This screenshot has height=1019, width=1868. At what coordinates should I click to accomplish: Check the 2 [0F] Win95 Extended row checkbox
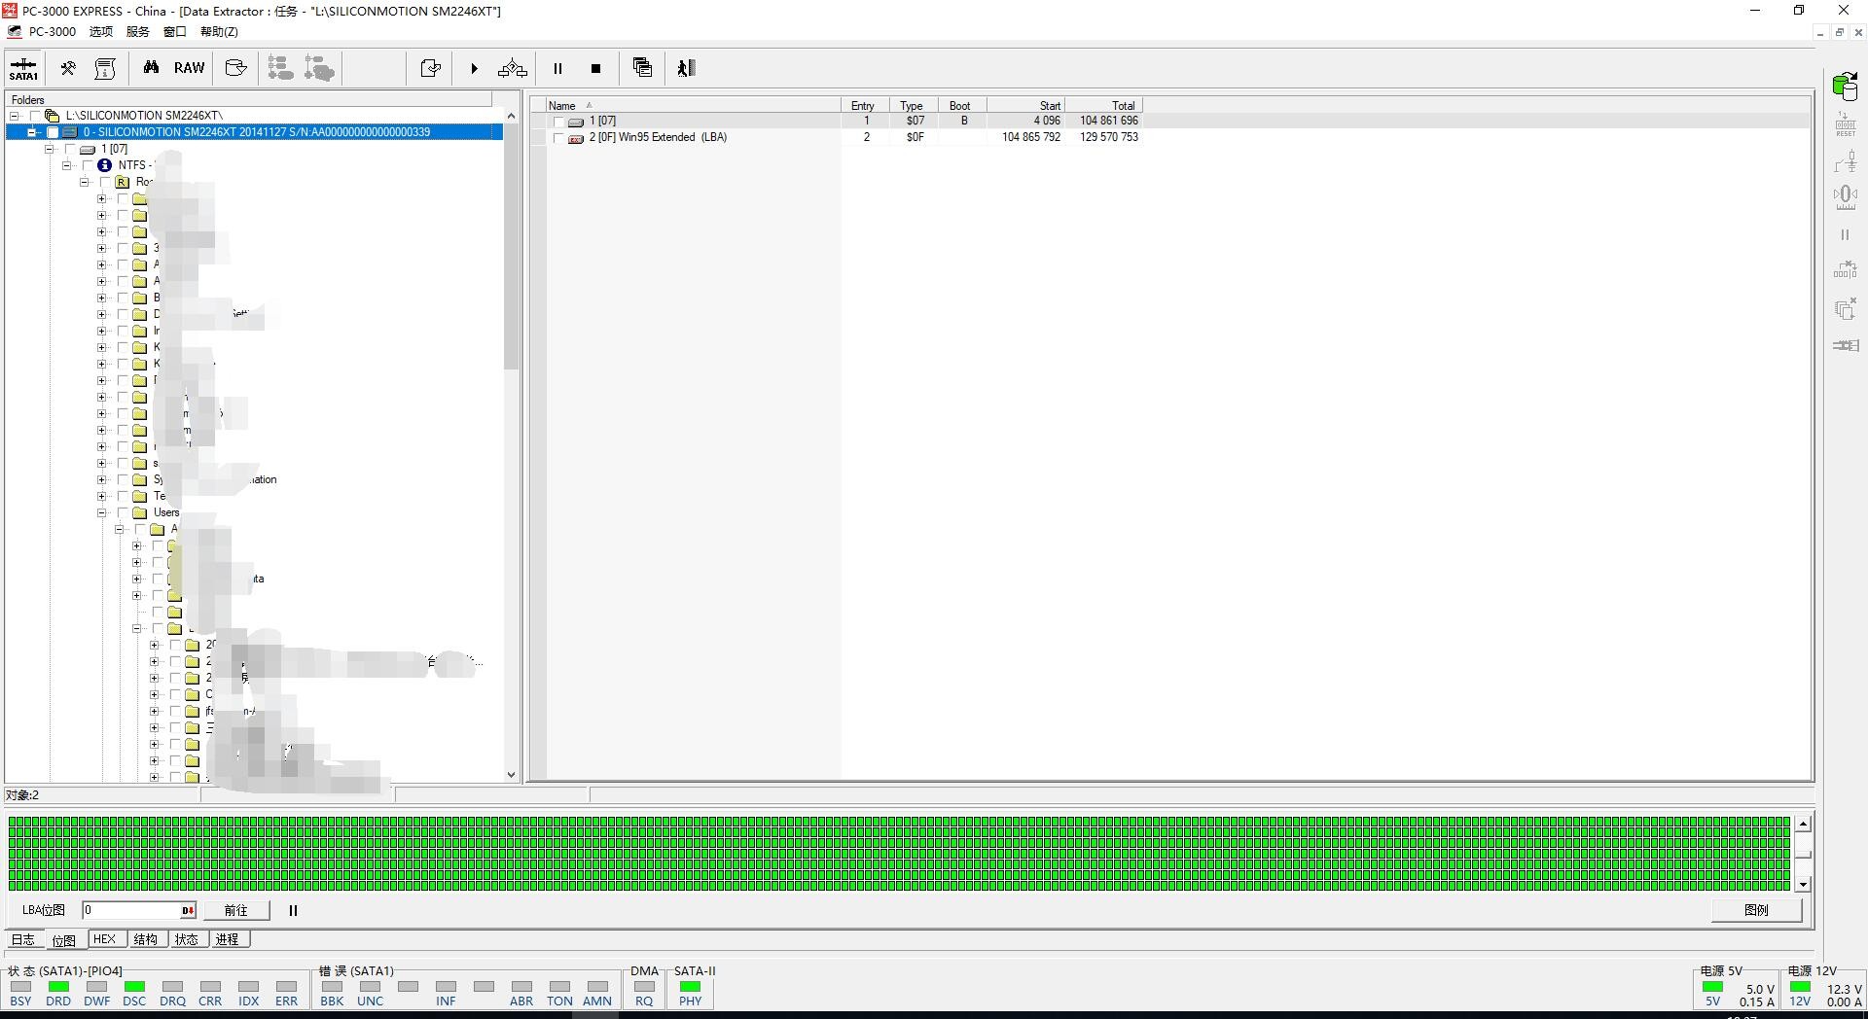[558, 138]
